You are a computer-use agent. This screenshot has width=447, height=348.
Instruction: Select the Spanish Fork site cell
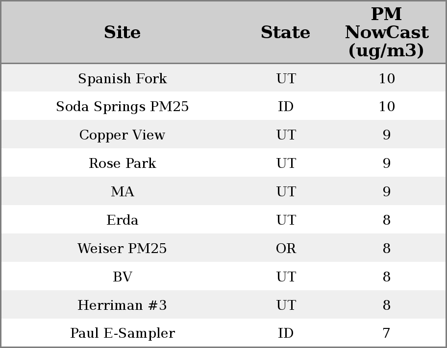click(x=122, y=79)
